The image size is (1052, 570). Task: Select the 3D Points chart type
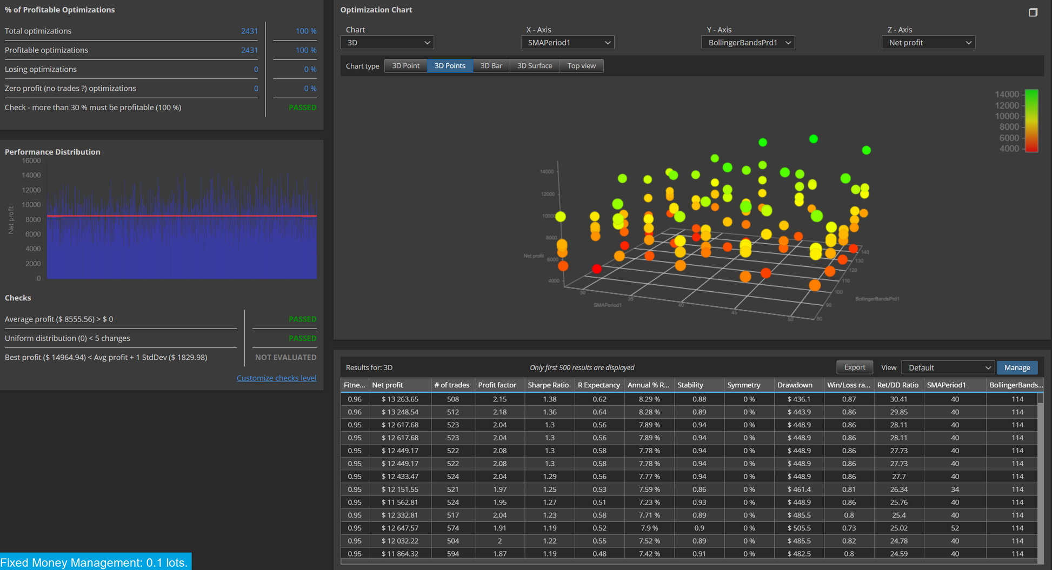[x=450, y=66]
